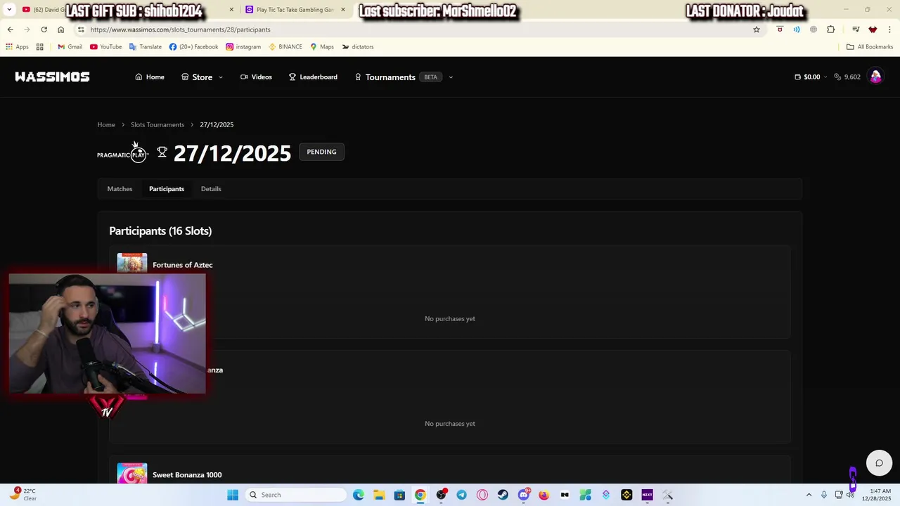Open Telegram from the taskbar
This screenshot has width=900, height=506.
(461, 495)
